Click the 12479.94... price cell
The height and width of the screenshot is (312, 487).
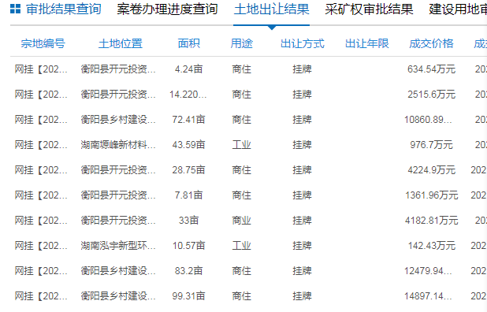coord(428,271)
